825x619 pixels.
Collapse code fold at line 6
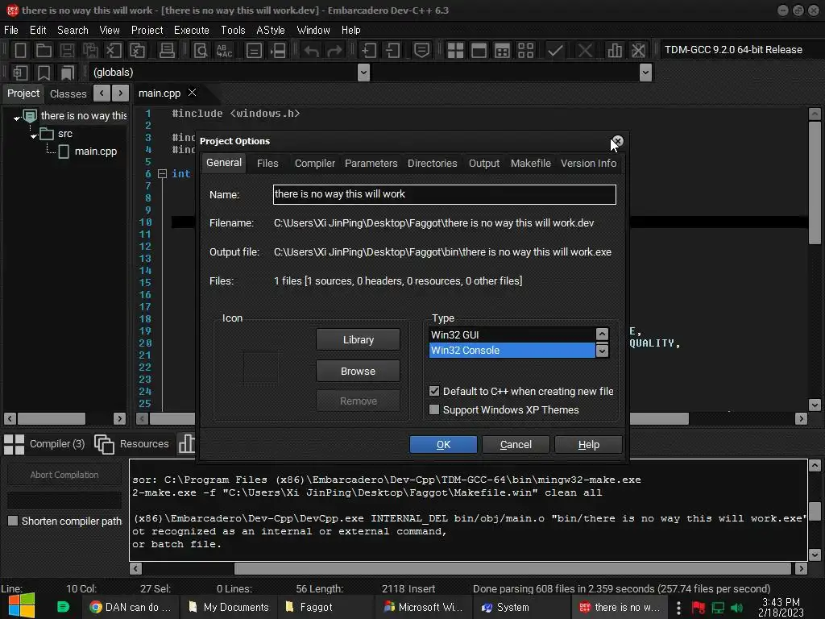click(x=163, y=174)
